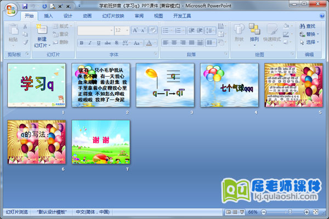
Task: Click the Office button logo
Action: tap(11, 9)
